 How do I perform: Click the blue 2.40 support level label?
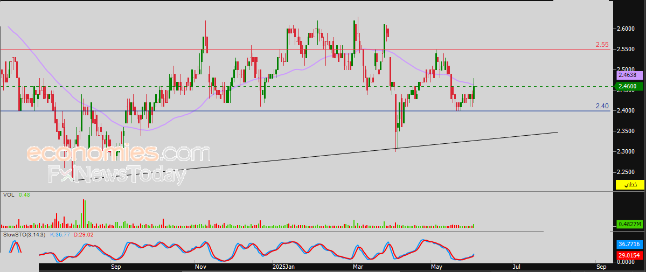(x=602, y=106)
